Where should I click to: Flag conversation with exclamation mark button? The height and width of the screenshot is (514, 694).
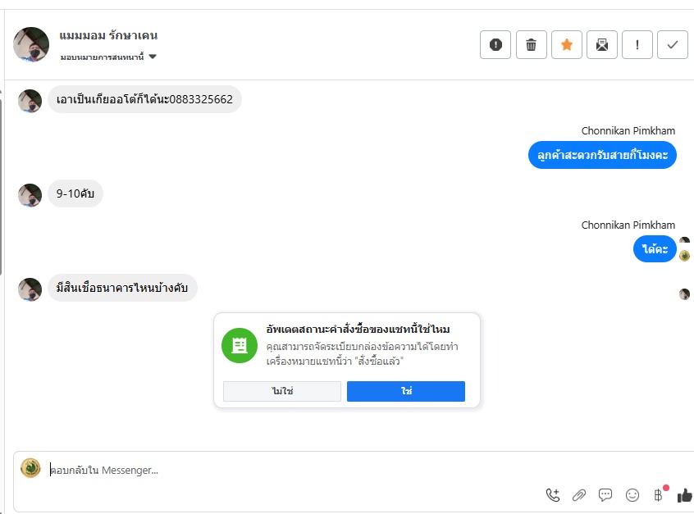637,45
